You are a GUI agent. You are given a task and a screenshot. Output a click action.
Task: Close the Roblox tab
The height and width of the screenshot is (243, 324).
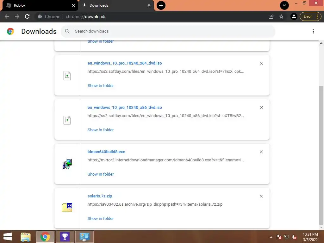pyautogui.click(x=73, y=5)
